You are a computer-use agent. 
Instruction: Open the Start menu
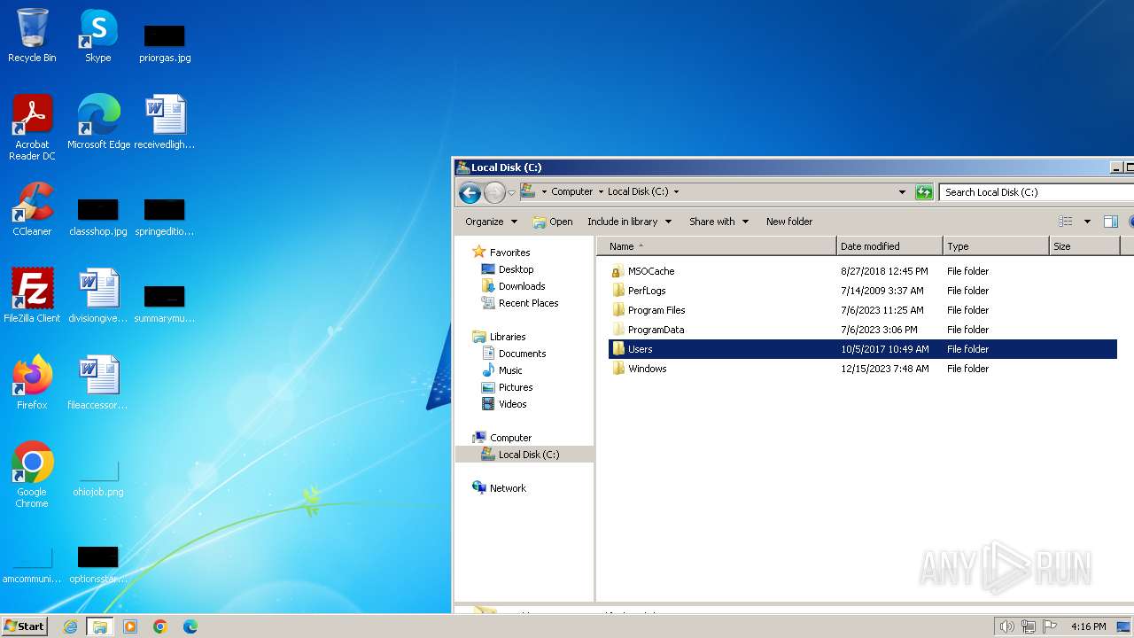[x=24, y=626]
